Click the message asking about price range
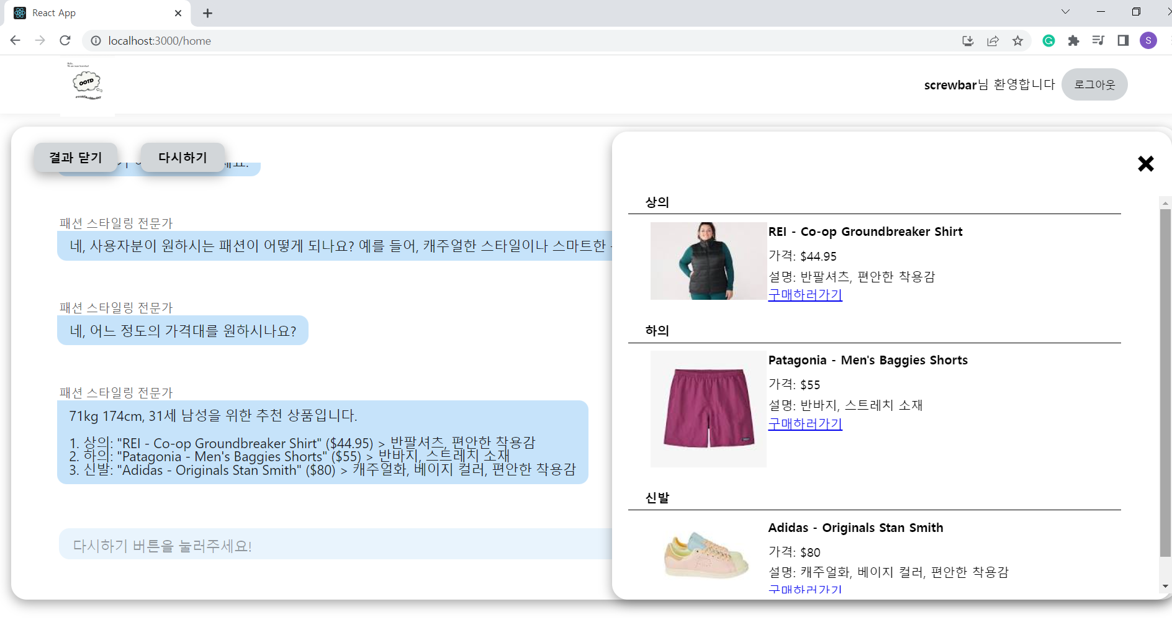Viewport: 1172px width, 635px height. tap(183, 331)
